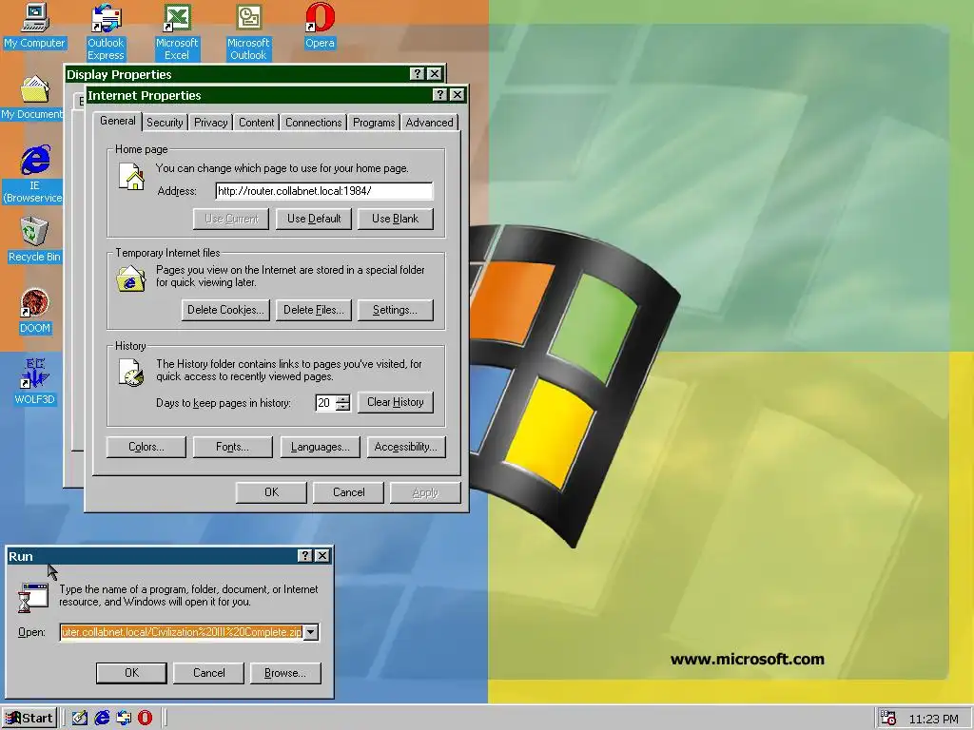The image size is (974, 730).
Task: Click Cancel in the Run dialog
Action: tap(208, 673)
